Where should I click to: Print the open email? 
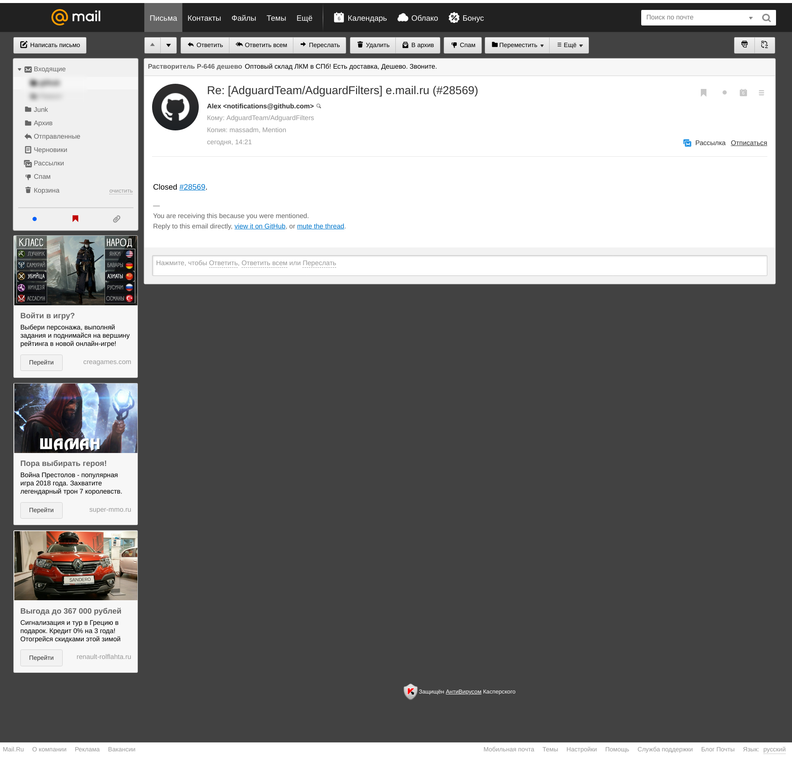[x=744, y=45]
